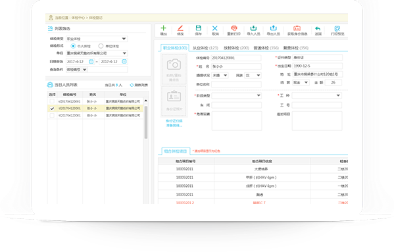Switch to the 放射体检 (200) tab

(x=236, y=48)
